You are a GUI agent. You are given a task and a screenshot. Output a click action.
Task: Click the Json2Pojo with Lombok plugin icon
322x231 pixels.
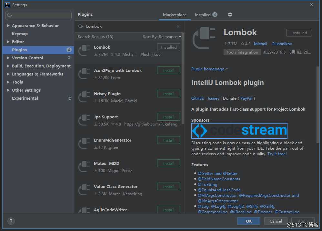[x=84, y=74]
